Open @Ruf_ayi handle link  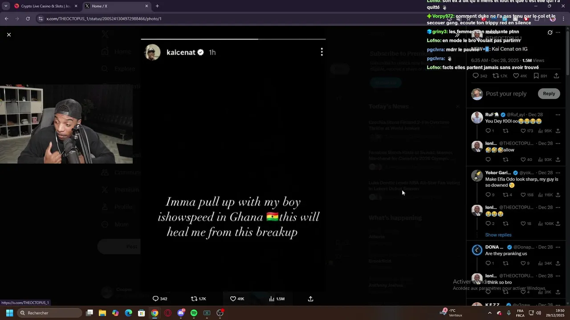pos(516,115)
